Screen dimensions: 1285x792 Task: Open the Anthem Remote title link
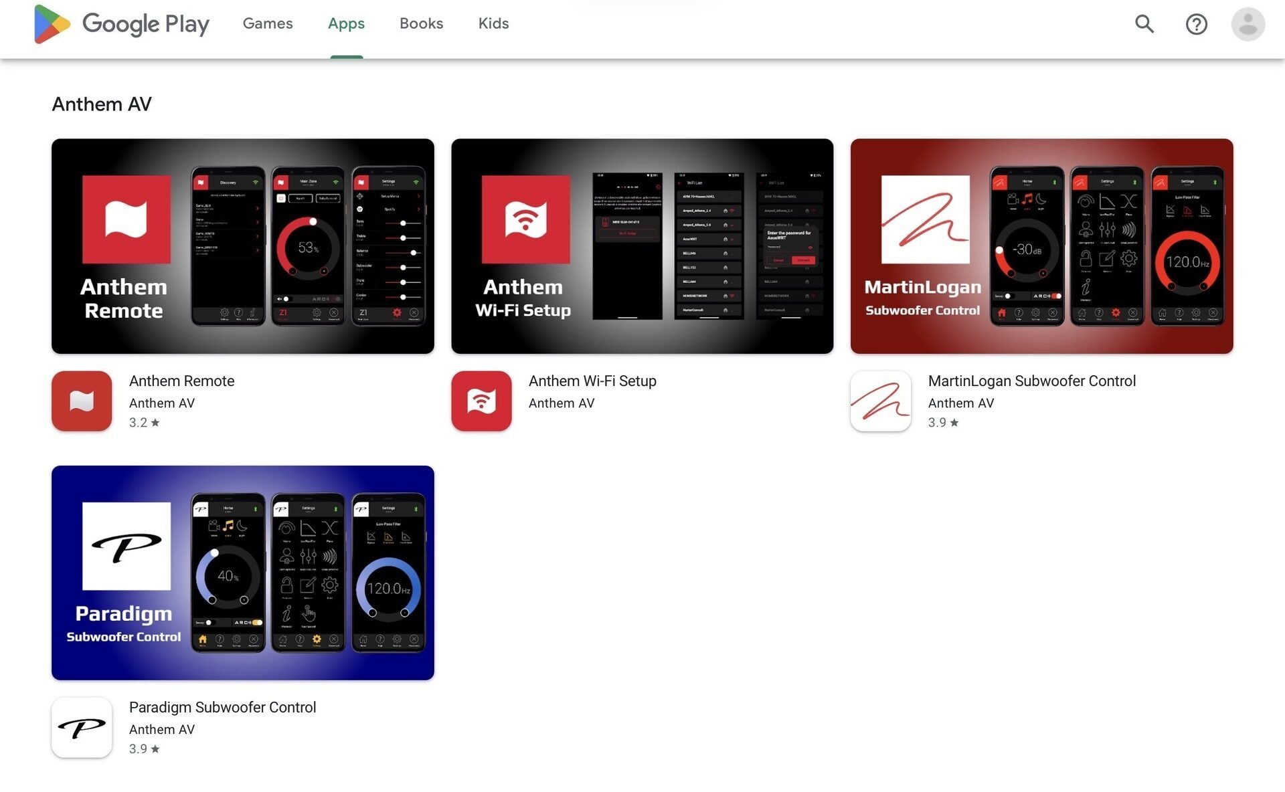181,381
